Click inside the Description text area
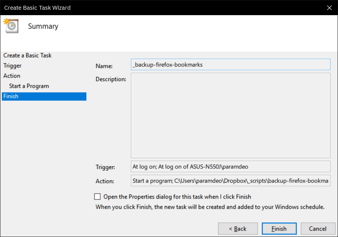 pos(230,115)
